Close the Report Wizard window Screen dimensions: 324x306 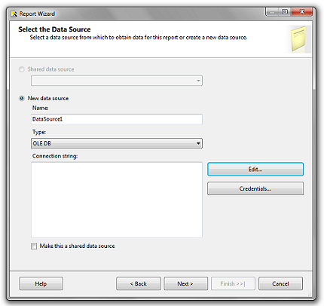(302, 11)
